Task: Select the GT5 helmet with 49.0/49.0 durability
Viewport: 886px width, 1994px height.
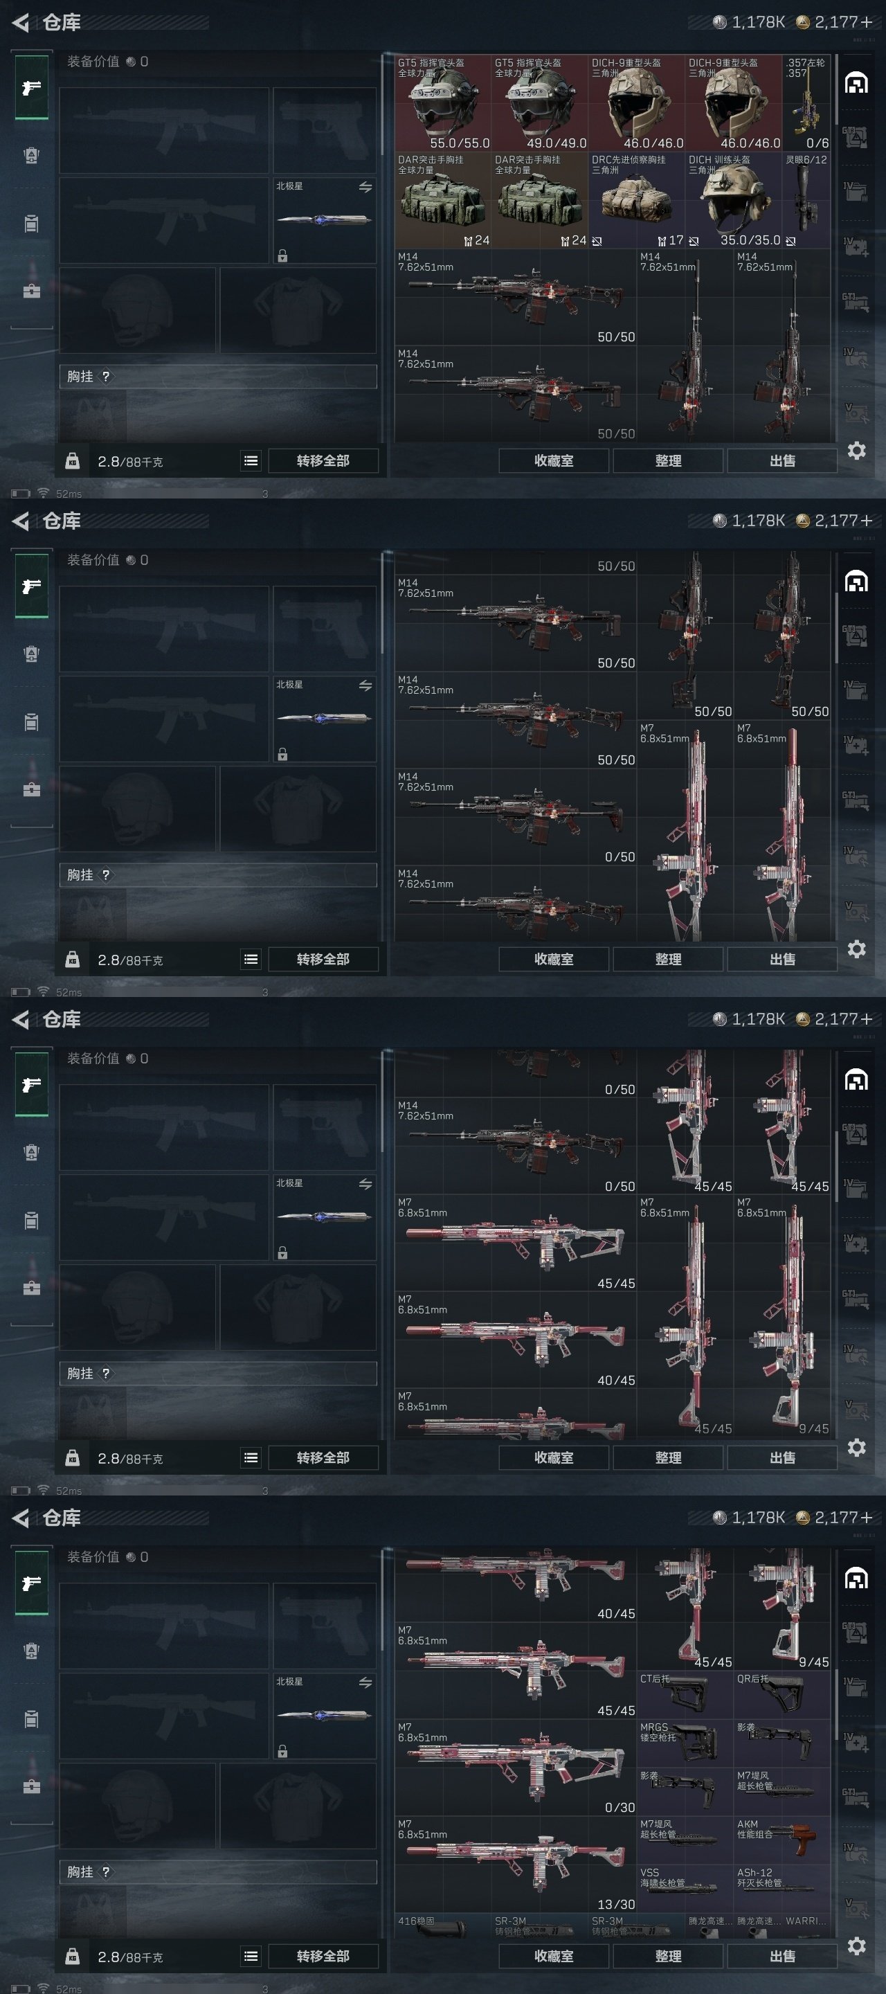Action: tap(540, 103)
